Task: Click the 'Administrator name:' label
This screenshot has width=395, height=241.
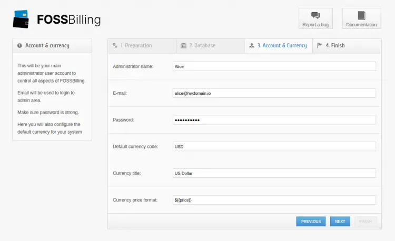Action: point(133,66)
